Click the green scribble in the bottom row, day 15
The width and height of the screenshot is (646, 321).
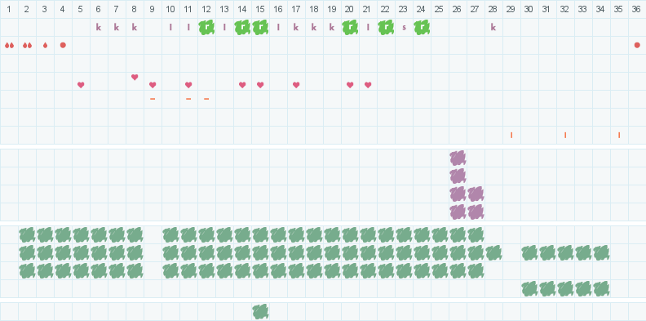tap(260, 311)
